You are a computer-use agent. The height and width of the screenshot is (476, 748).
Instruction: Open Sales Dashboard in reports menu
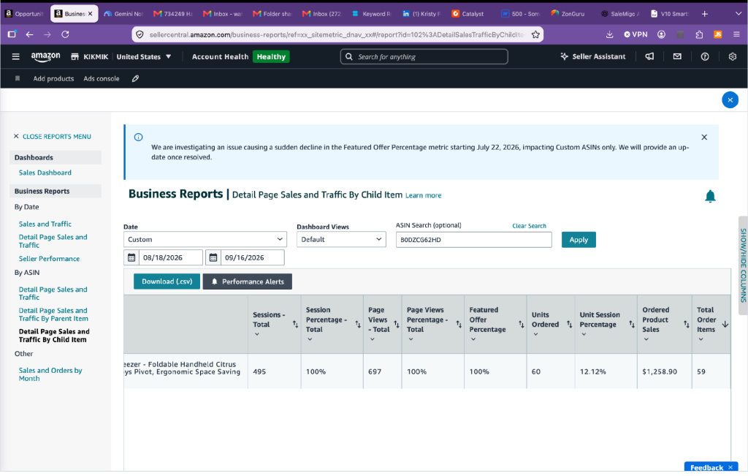point(45,173)
